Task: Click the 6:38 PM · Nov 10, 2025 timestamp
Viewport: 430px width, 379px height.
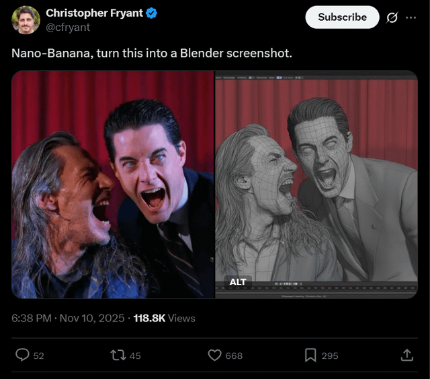Action: point(68,318)
